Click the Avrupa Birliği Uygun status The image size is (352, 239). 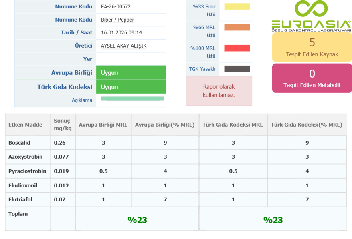[131, 73]
